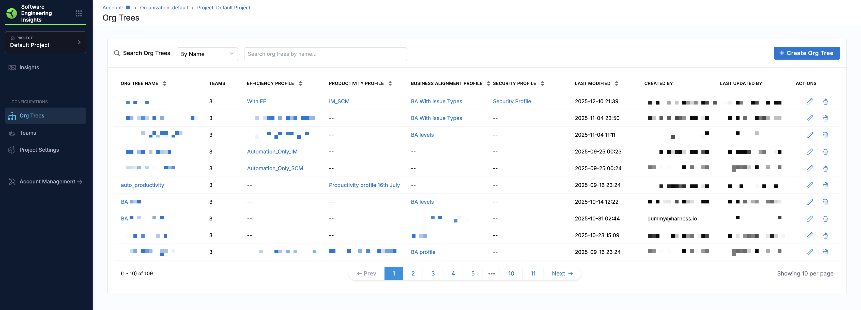
Task: Expand the Default Project selector
Action: [45, 42]
